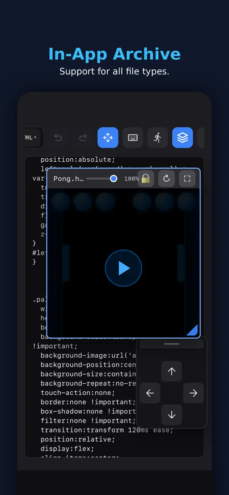The height and width of the screenshot is (495, 229).
Task: Tap the up arrow d-pad key
Action: click(172, 371)
